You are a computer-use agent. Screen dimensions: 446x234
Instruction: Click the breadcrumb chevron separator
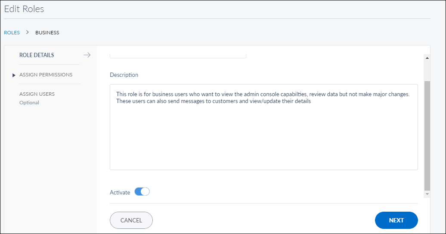(x=27, y=32)
